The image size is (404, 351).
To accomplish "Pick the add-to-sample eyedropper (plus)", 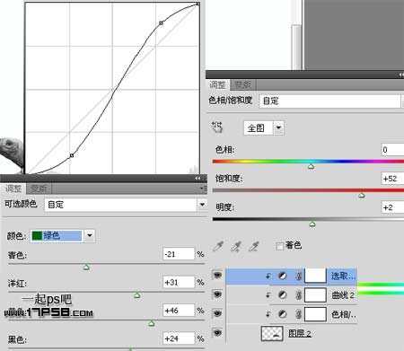I will (236, 246).
